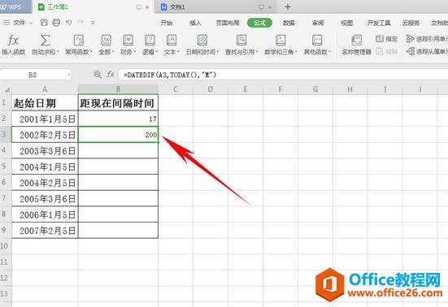Select the active 公式 (Formulas) tab
Viewport: 448px width, 307px height.
pyautogui.click(x=259, y=23)
